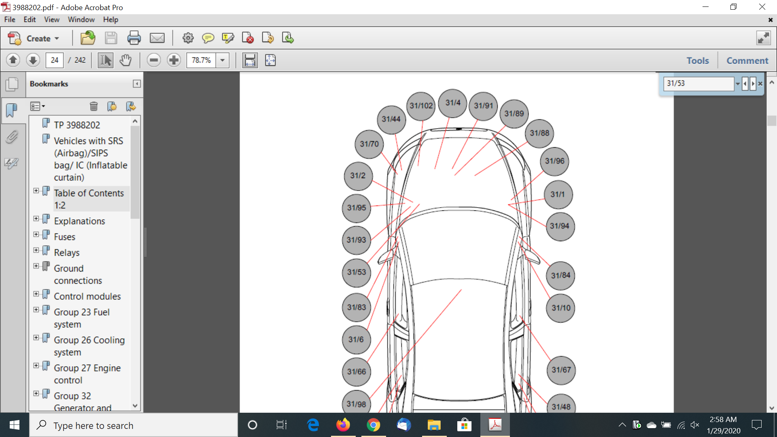This screenshot has width=777, height=437.
Task: Open the Hand tool
Action: click(125, 60)
